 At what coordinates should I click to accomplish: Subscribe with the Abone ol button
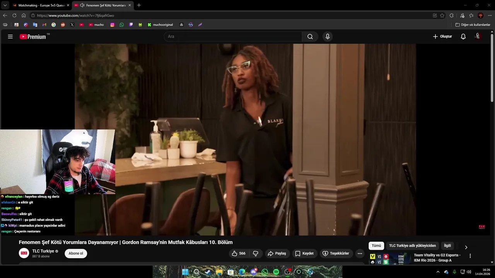coord(76,254)
